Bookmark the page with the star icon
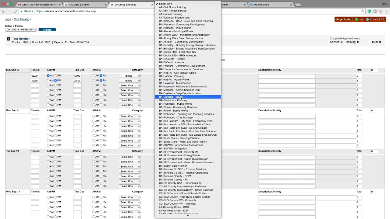390x219 pixels. [363, 11]
